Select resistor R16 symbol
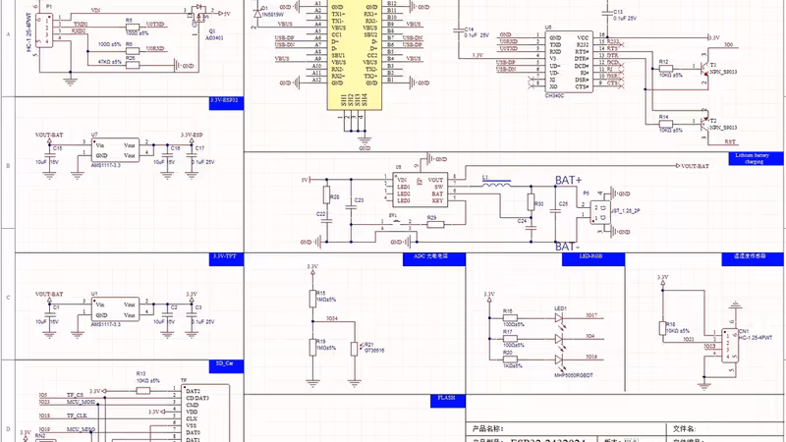Image resolution: width=786 pixels, height=442 pixels. click(x=510, y=317)
